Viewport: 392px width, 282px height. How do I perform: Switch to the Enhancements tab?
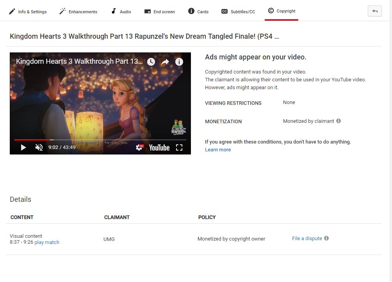pyautogui.click(x=78, y=11)
